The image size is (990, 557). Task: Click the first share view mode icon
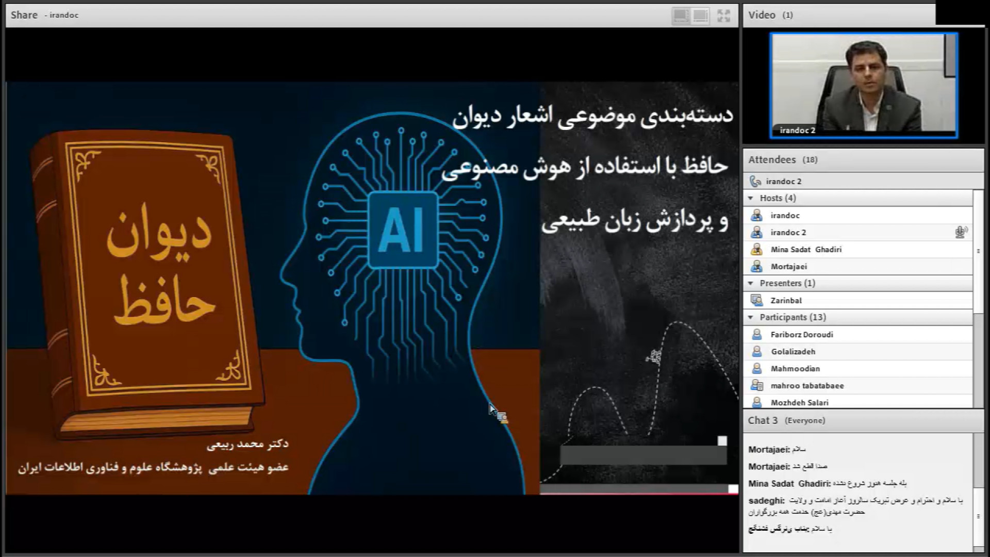pyautogui.click(x=681, y=15)
